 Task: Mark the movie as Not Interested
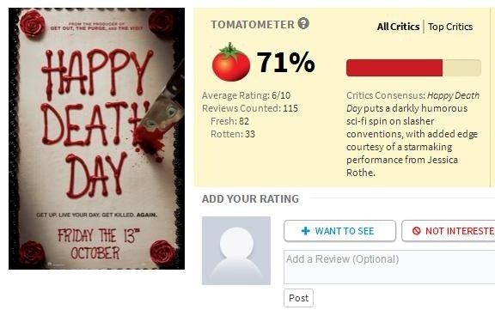[x=449, y=231]
